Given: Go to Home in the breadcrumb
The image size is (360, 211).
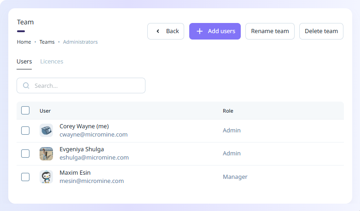Looking at the screenshot, I should pyautogui.click(x=24, y=42).
